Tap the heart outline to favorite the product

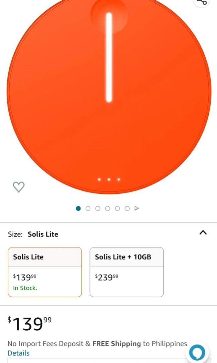coord(18,187)
